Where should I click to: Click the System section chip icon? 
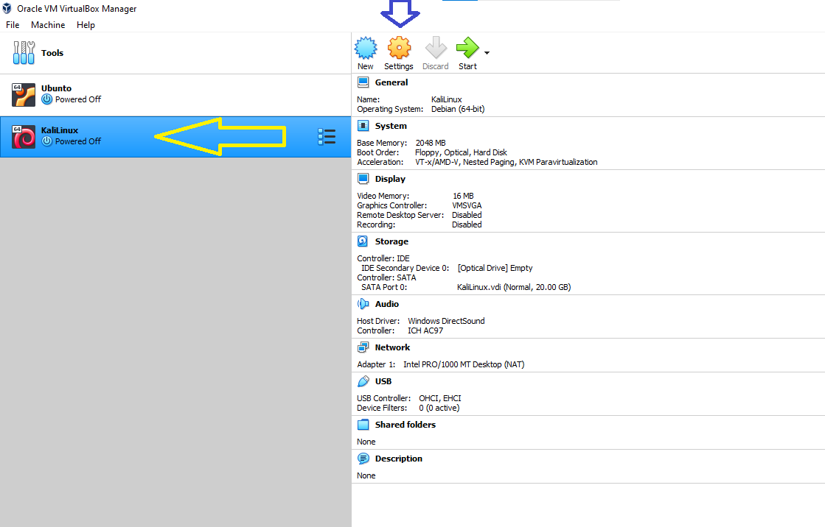pyautogui.click(x=363, y=126)
